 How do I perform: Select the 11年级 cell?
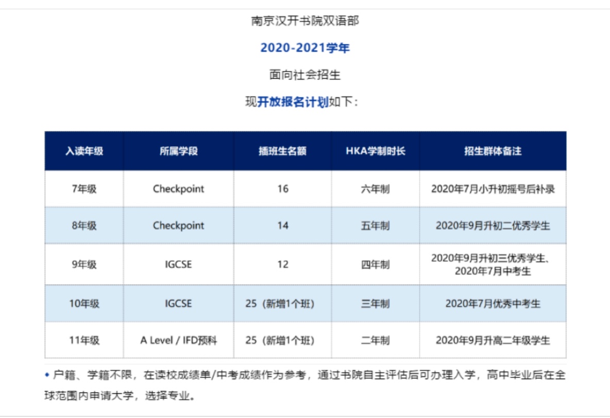tap(84, 340)
